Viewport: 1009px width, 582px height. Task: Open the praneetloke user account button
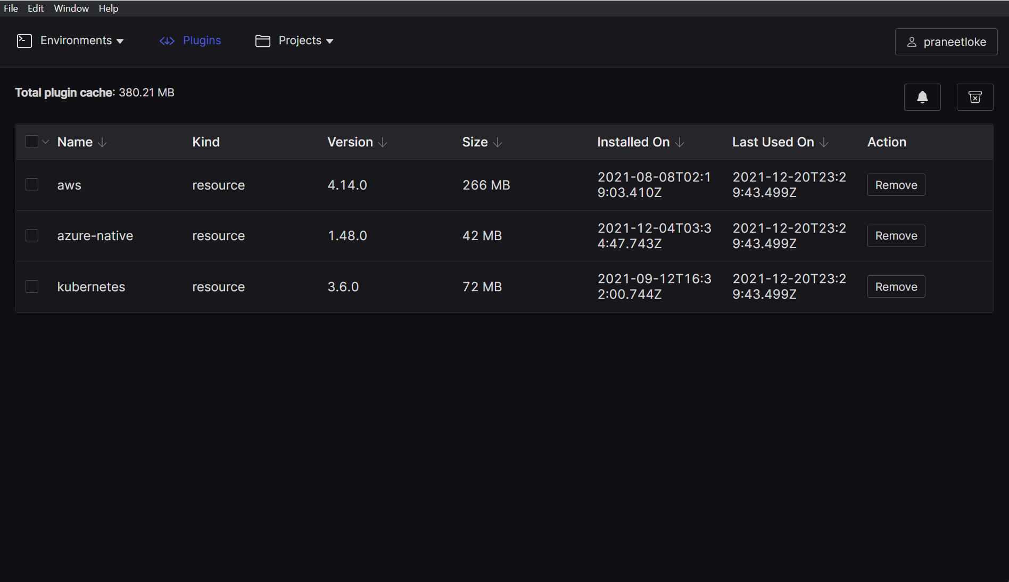point(946,42)
